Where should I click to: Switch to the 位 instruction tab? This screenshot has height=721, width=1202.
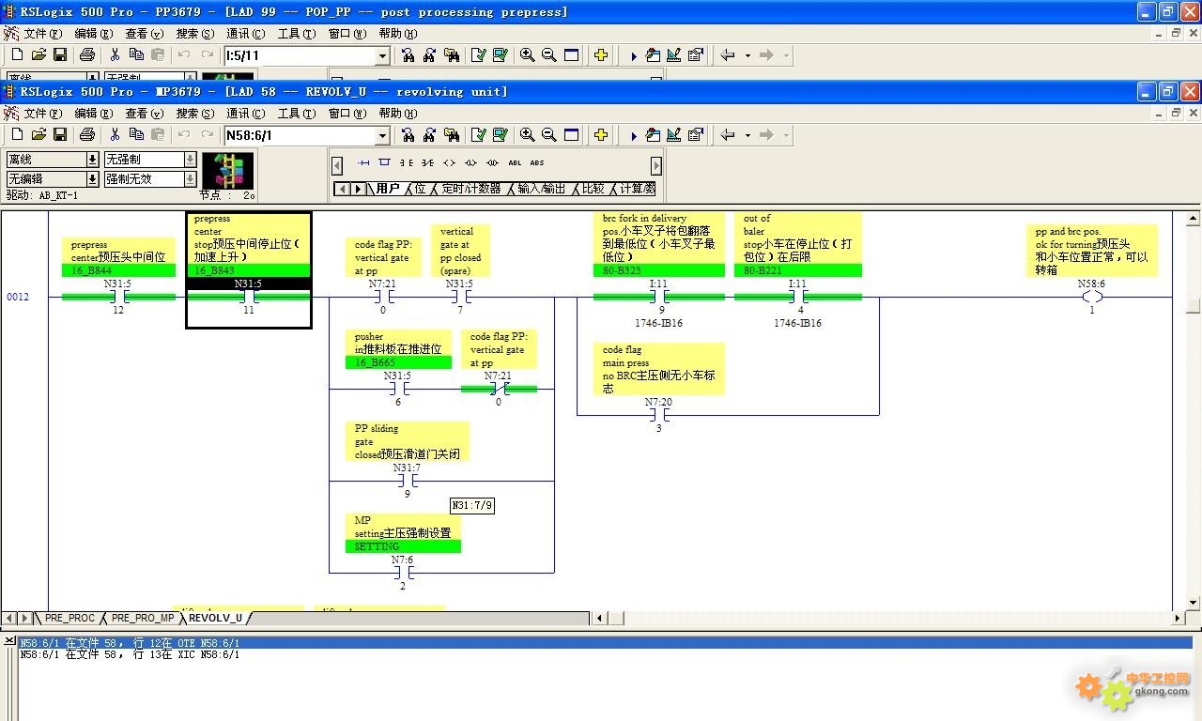[420, 189]
